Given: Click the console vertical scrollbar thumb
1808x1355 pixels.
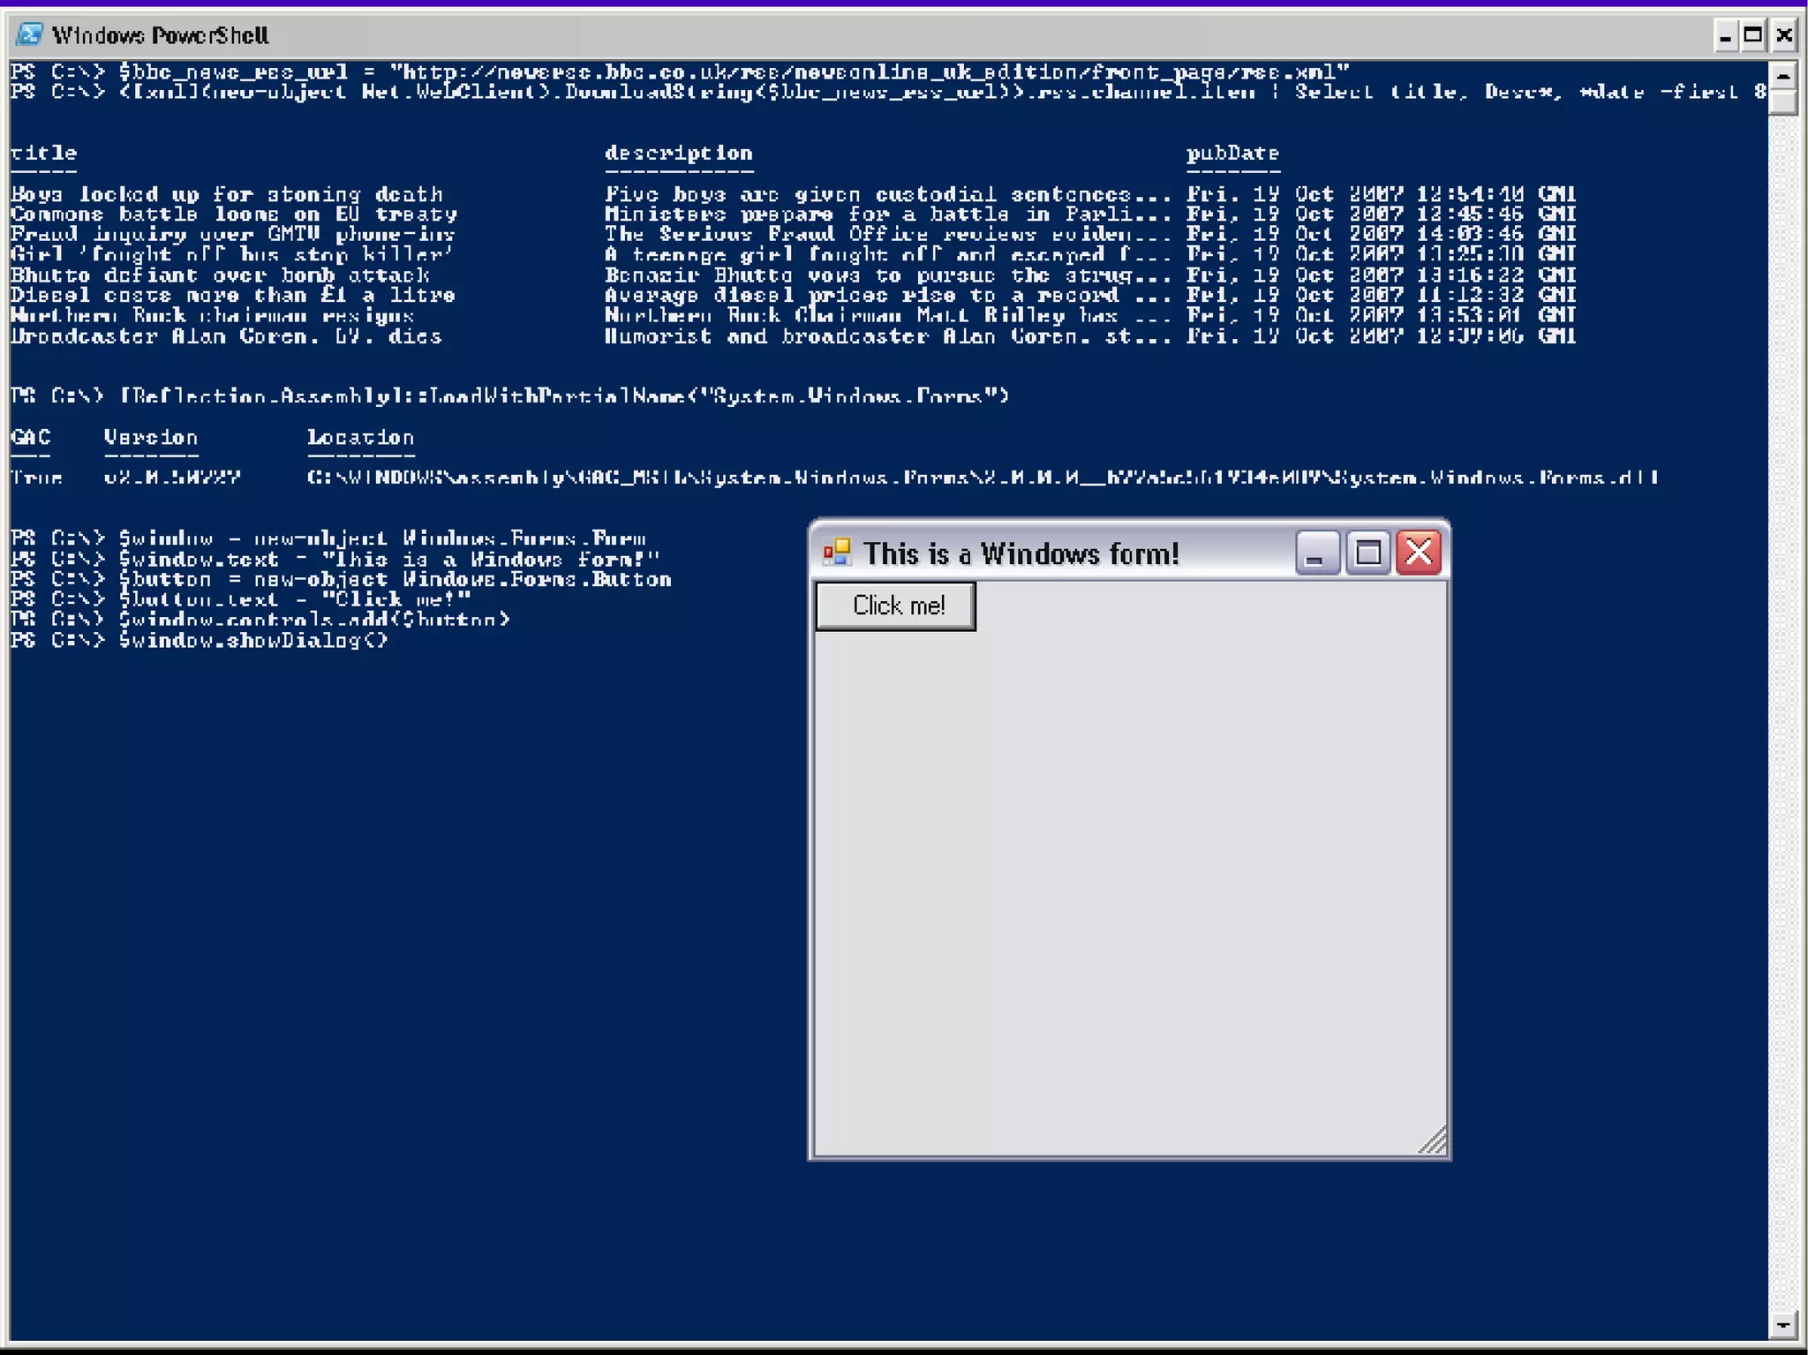Looking at the screenshot, I should click(x=1783, y=102).
